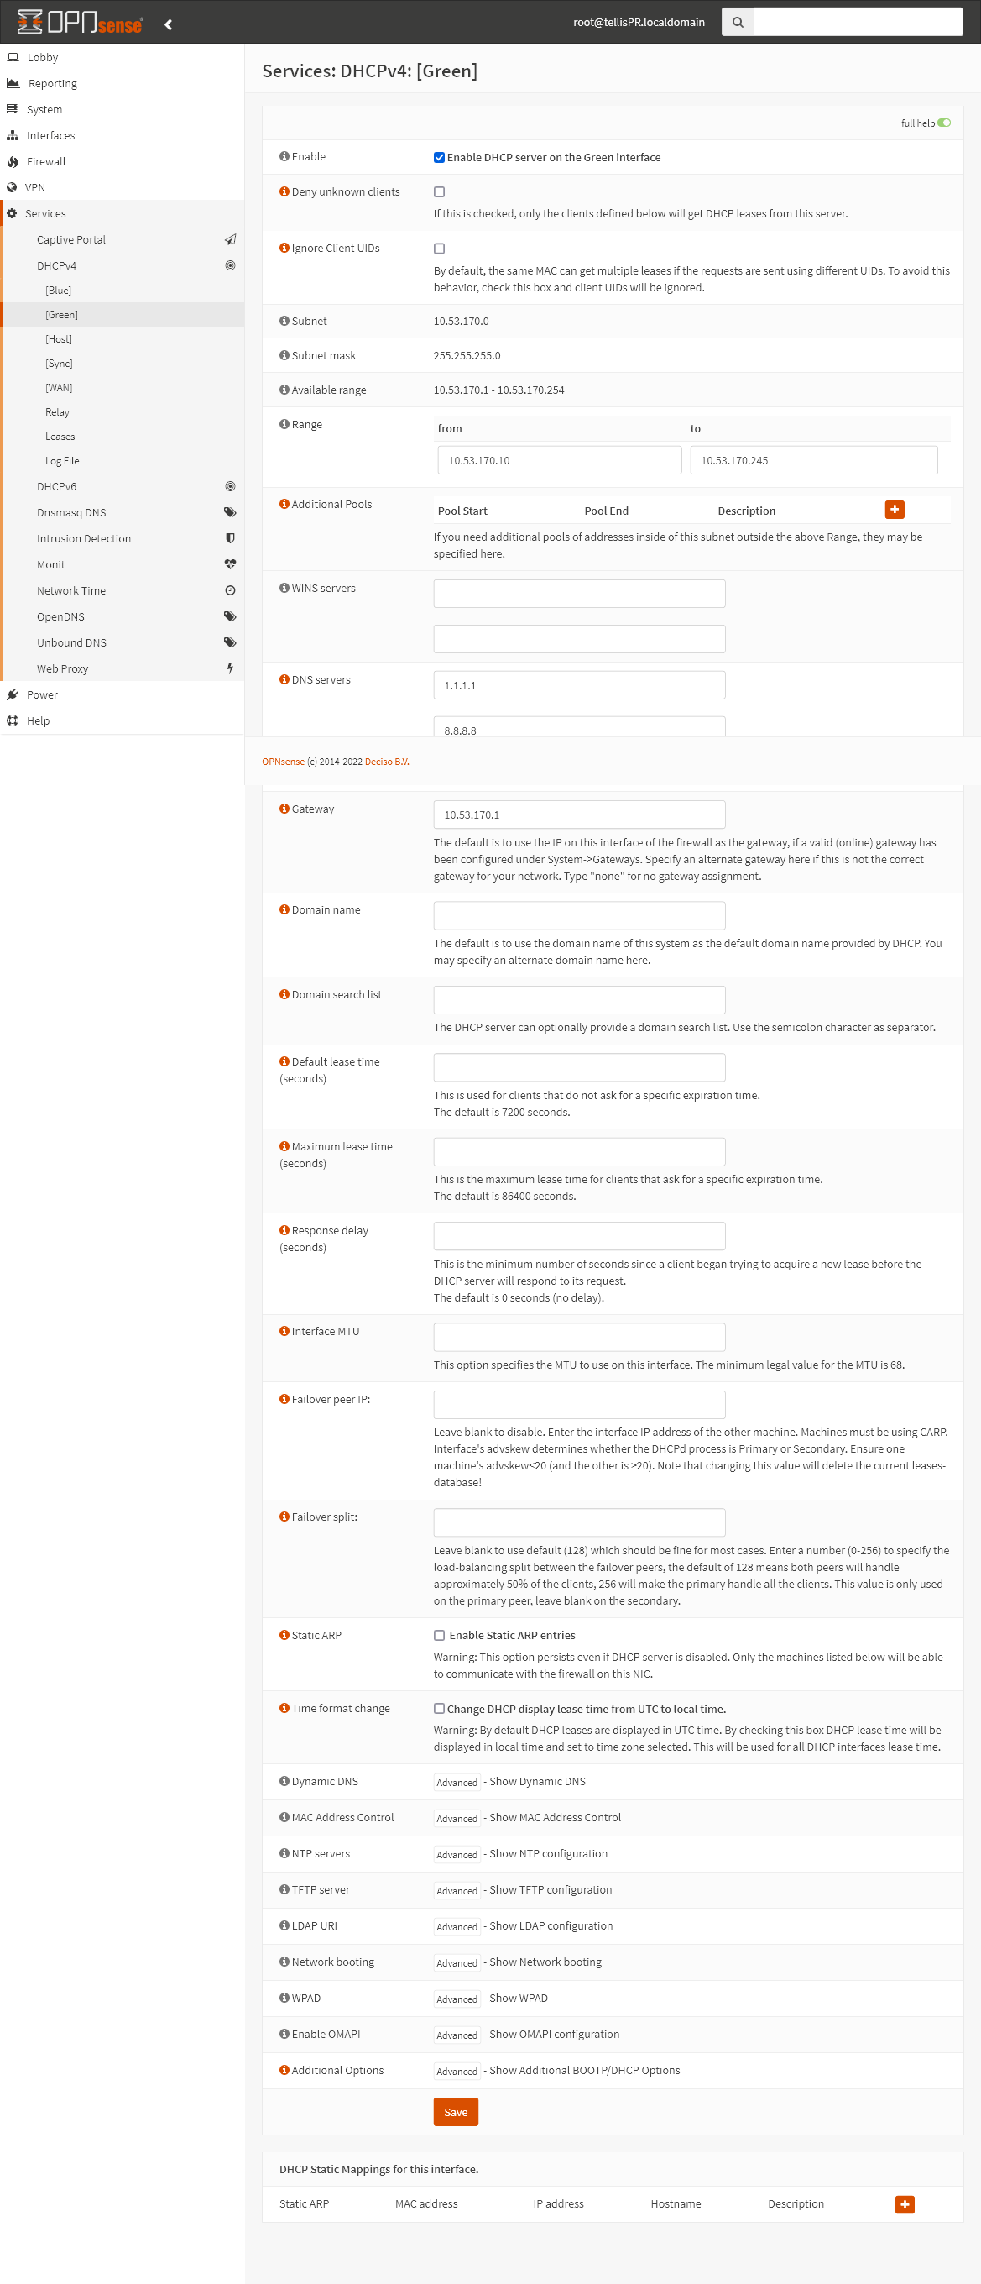
Task: Expand the Services menu section
Action: pyautogui.click(x=123, y=213)
